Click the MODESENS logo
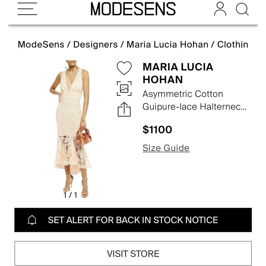266x266 pixels. tap(133, 9)
